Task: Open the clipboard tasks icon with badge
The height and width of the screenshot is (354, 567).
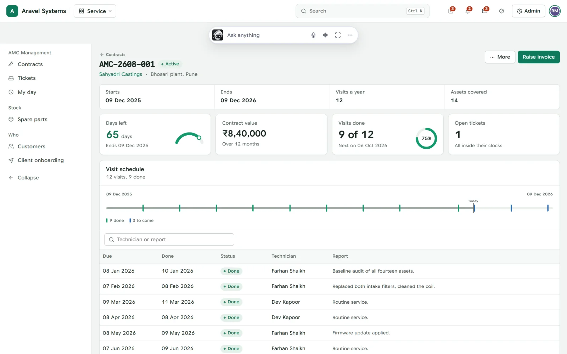Action: pos(451,11)
